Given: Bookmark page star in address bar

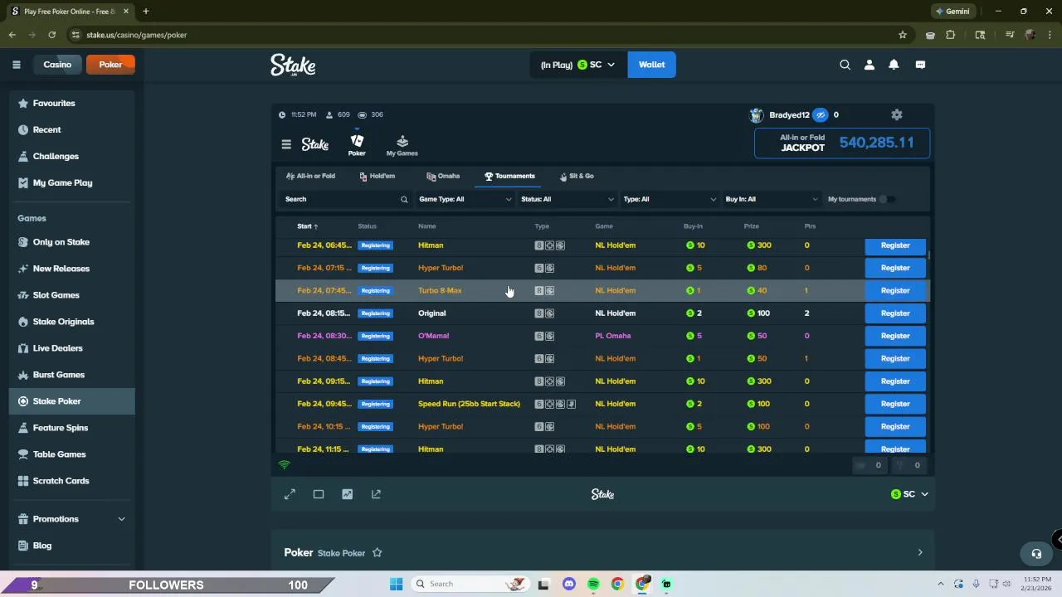Looking at the screenshot, I should pos(903,35).
